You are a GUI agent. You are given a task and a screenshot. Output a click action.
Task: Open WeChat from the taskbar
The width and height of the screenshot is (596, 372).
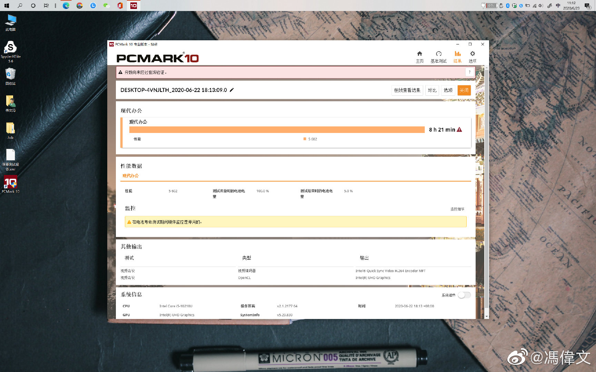pos(106,6)
